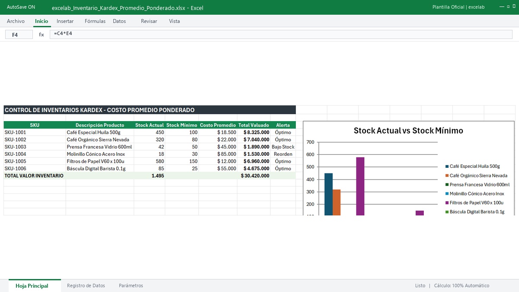The image size is (519, 292).
Task: Select the Báscula Digital Barista 0.1g table cell
Action: 100,169
